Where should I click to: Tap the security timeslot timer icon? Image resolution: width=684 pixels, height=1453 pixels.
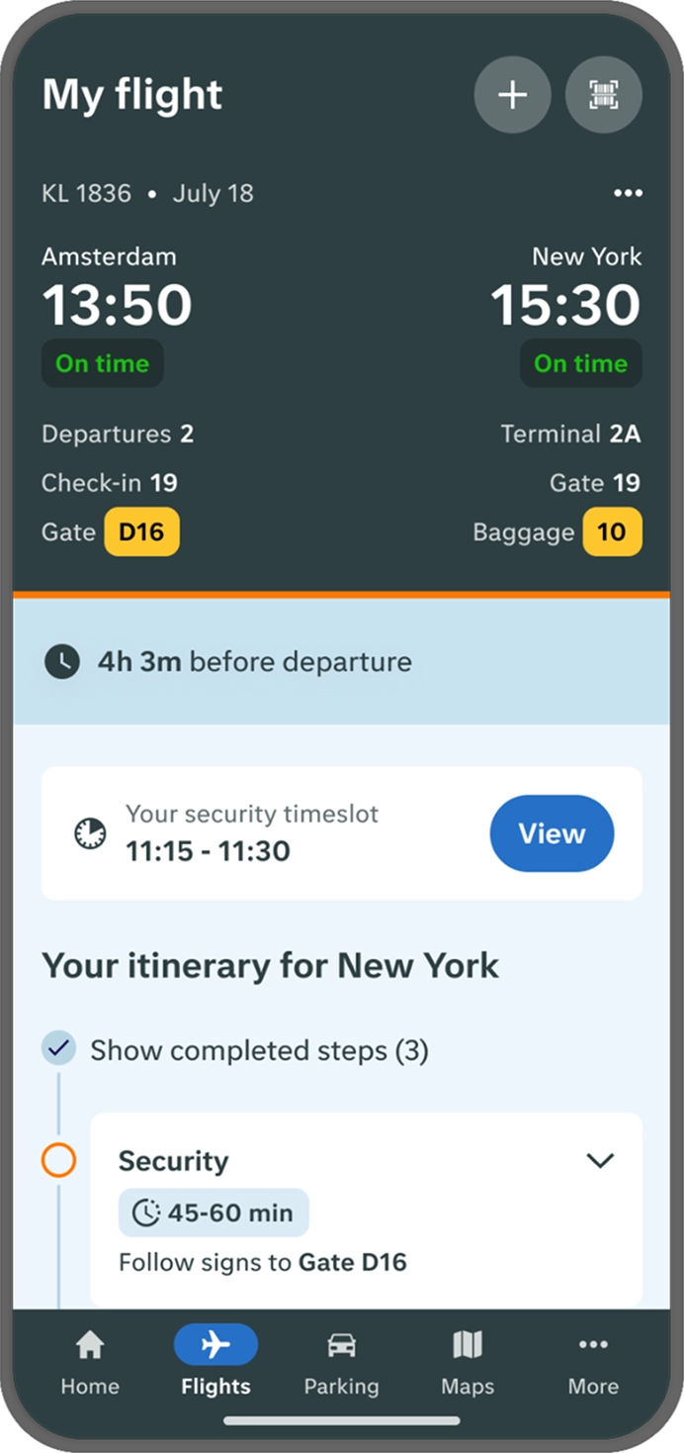tap(91, 833)
